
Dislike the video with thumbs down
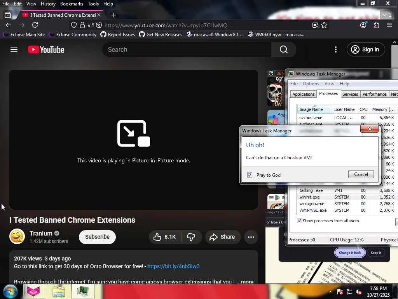pyautogui.click(x=191, y=237)
